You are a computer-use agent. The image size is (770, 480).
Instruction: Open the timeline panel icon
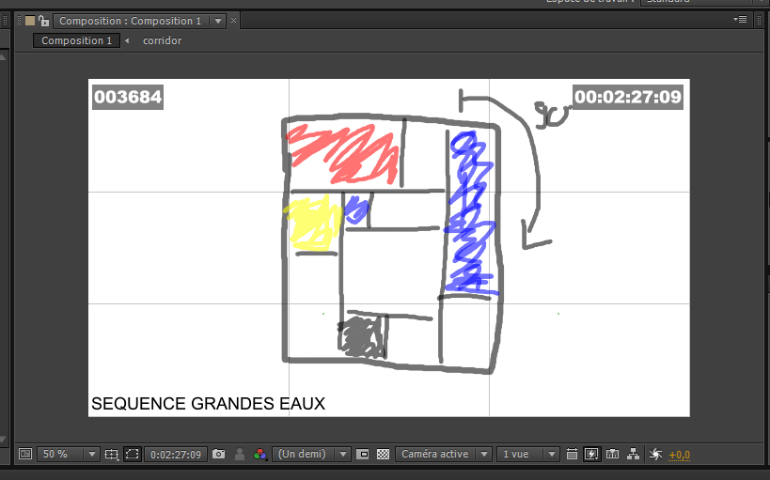pyautogui.click(x=612, y=454)
